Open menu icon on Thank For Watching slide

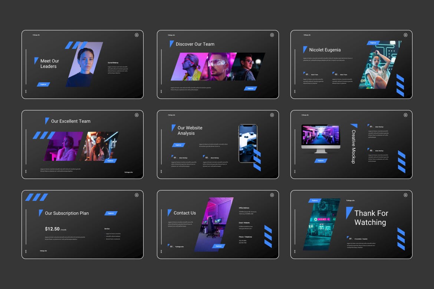tap(405, 195)
